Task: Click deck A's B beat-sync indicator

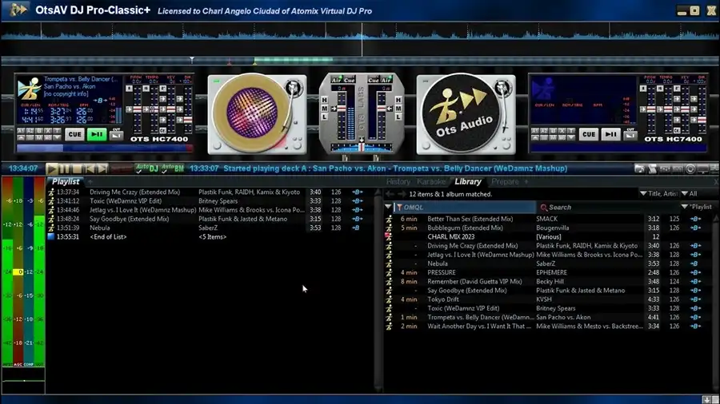Action: pyautogui.click(x=100, y=101)
